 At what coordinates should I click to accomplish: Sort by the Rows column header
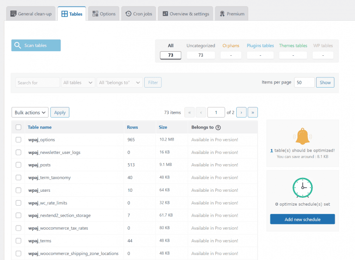coord(132,127)
